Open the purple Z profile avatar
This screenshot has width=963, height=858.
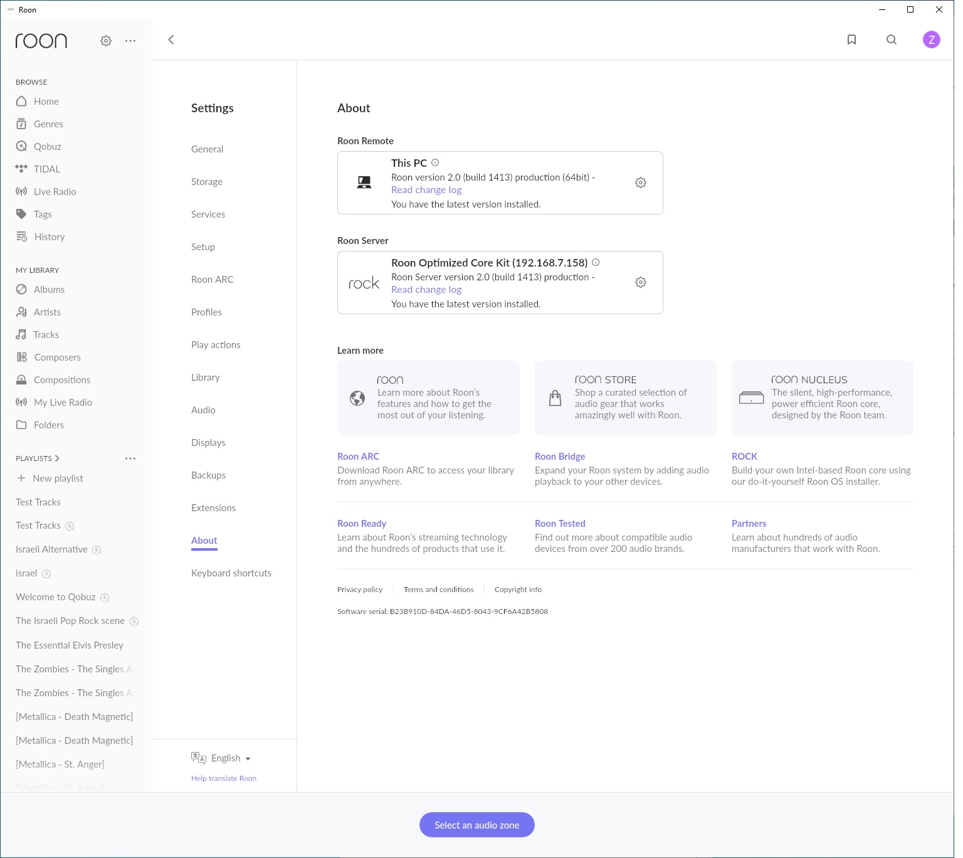pyautogui.click(x=932, y=40)
